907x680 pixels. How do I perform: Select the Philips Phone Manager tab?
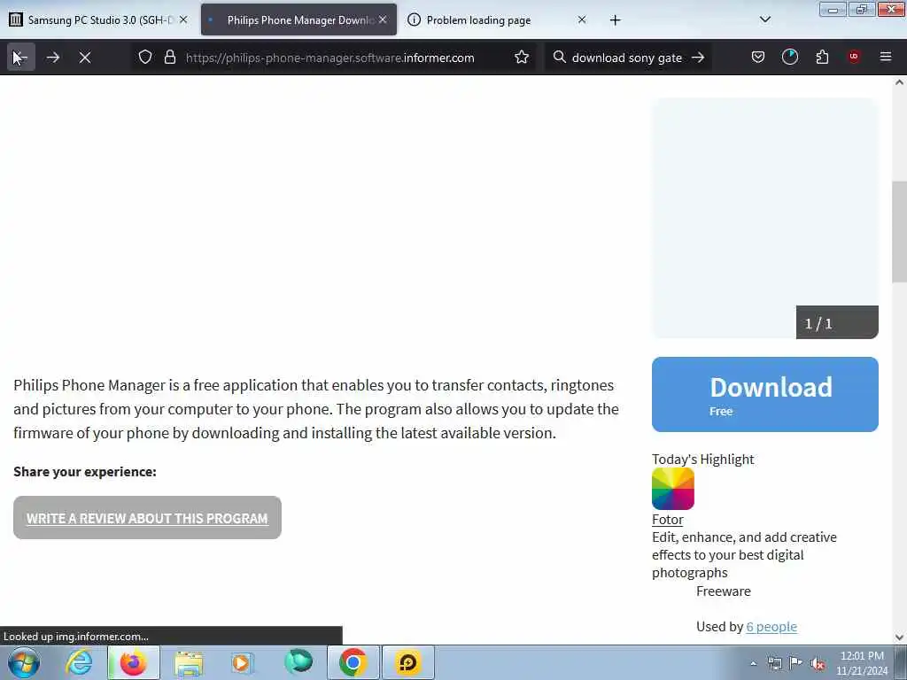coord(298,20)
